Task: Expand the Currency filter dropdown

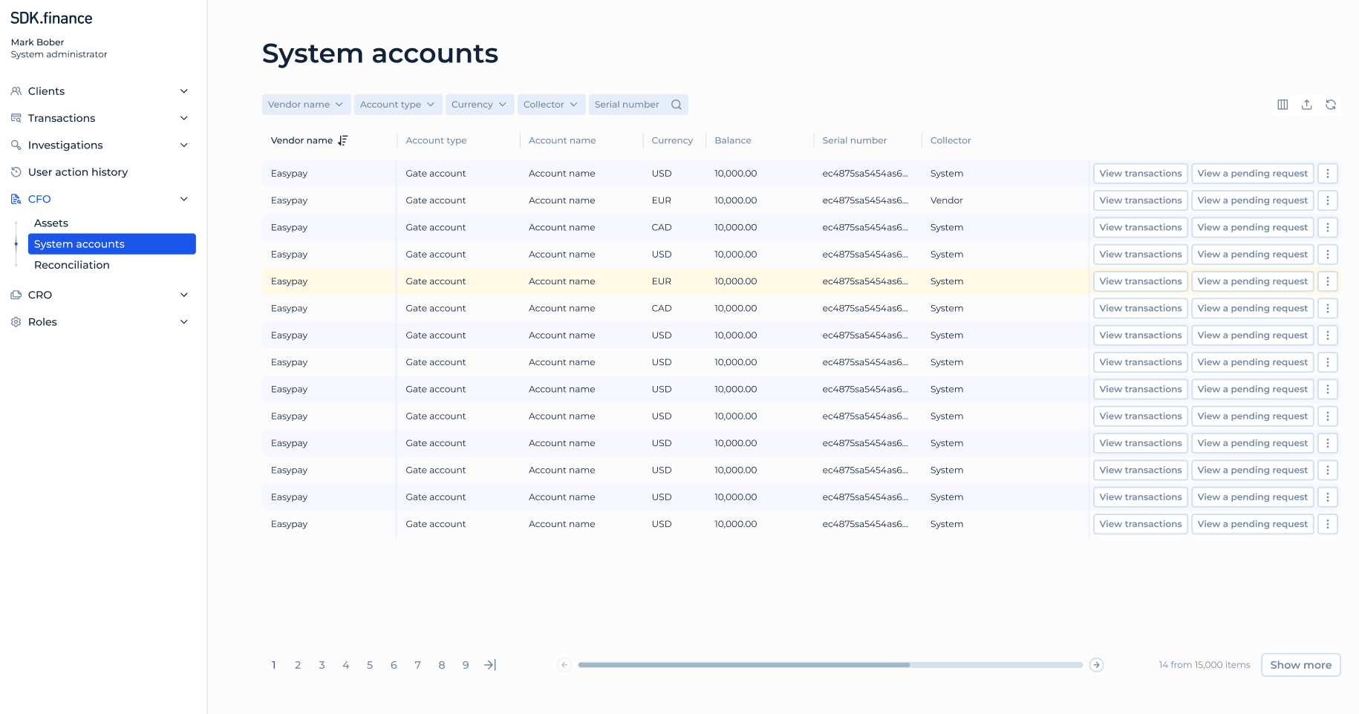Action: [479, 105]
